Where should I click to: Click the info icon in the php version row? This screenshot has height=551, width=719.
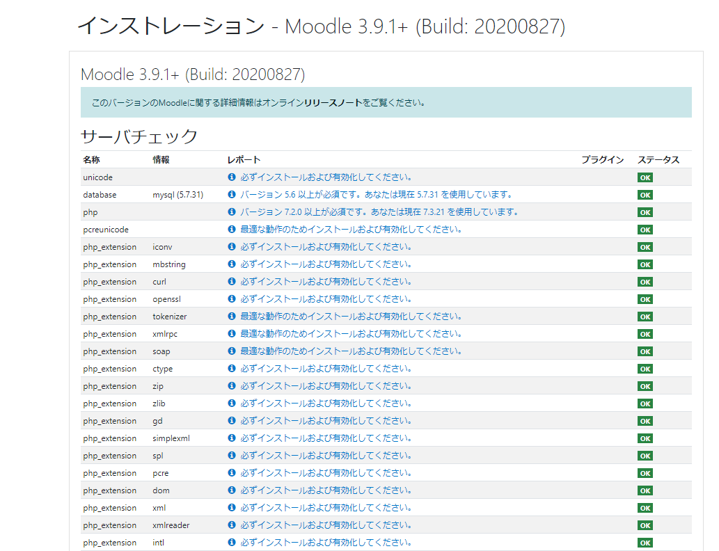(x=232, y=211)
